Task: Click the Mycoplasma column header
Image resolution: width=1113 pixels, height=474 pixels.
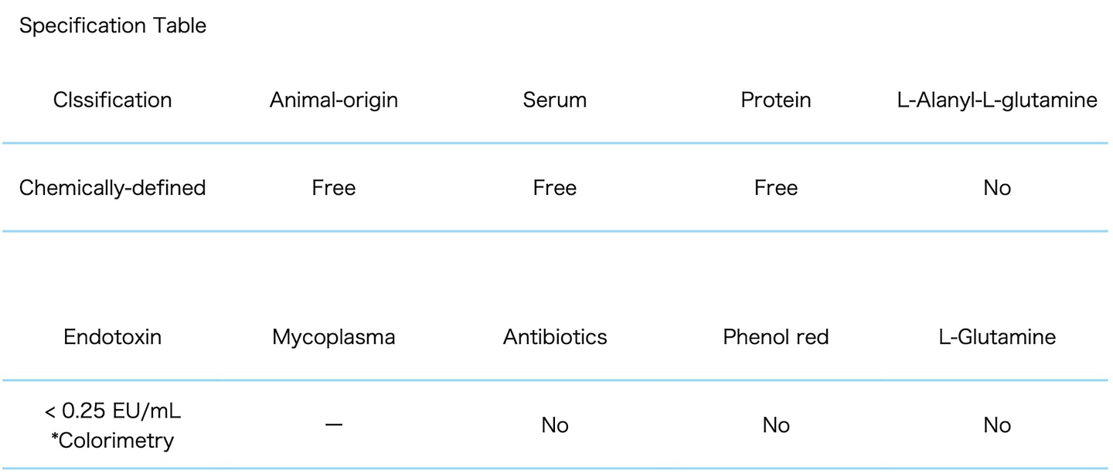Action: (334, 337)
